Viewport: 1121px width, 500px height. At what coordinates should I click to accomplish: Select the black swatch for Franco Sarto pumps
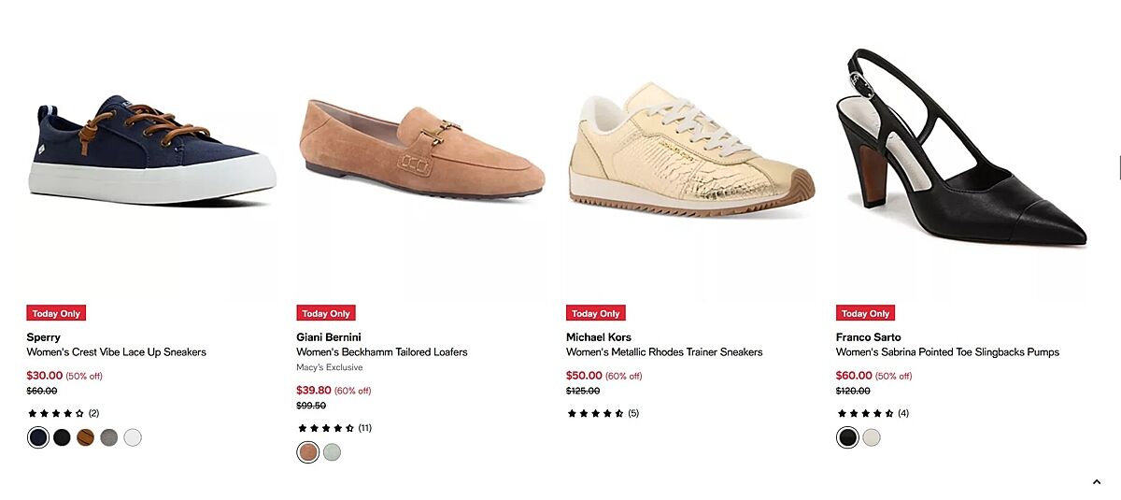pos(847,437)
